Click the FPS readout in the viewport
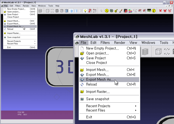The image size is (174, 124). click(22, 115)
